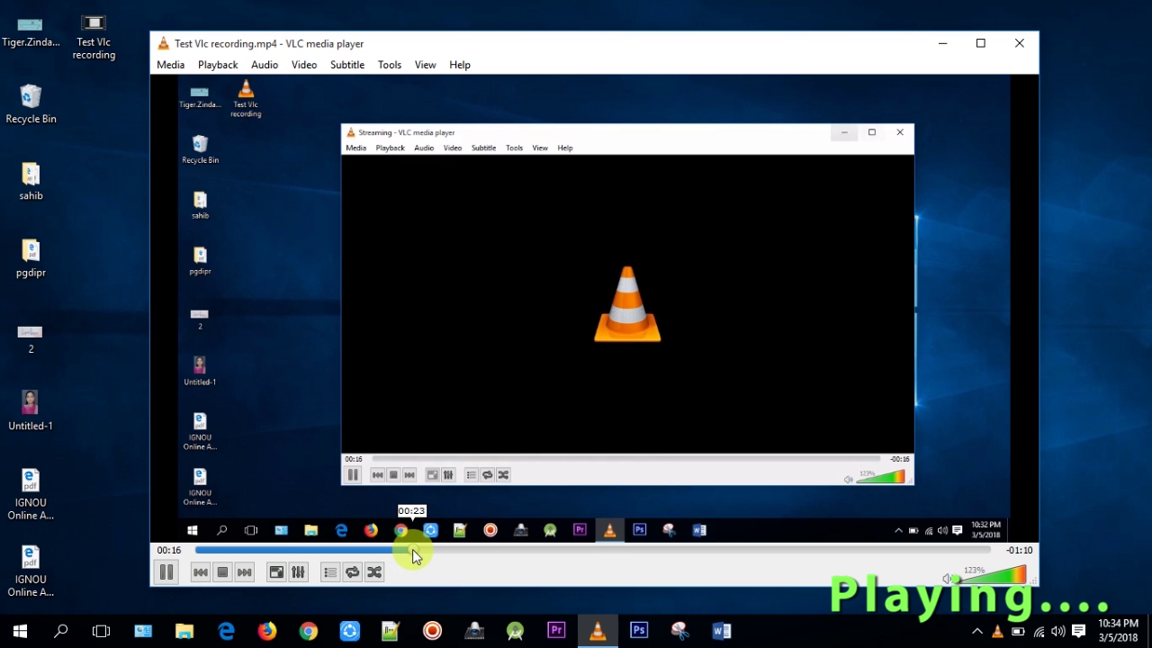Maximize the VLC media player window

click(x=981, y=43)
